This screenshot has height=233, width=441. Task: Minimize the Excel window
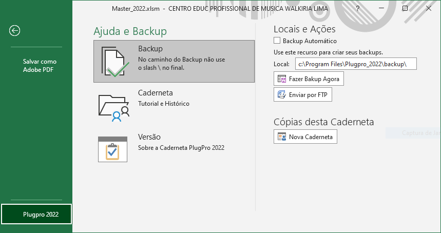coord(381,9)
